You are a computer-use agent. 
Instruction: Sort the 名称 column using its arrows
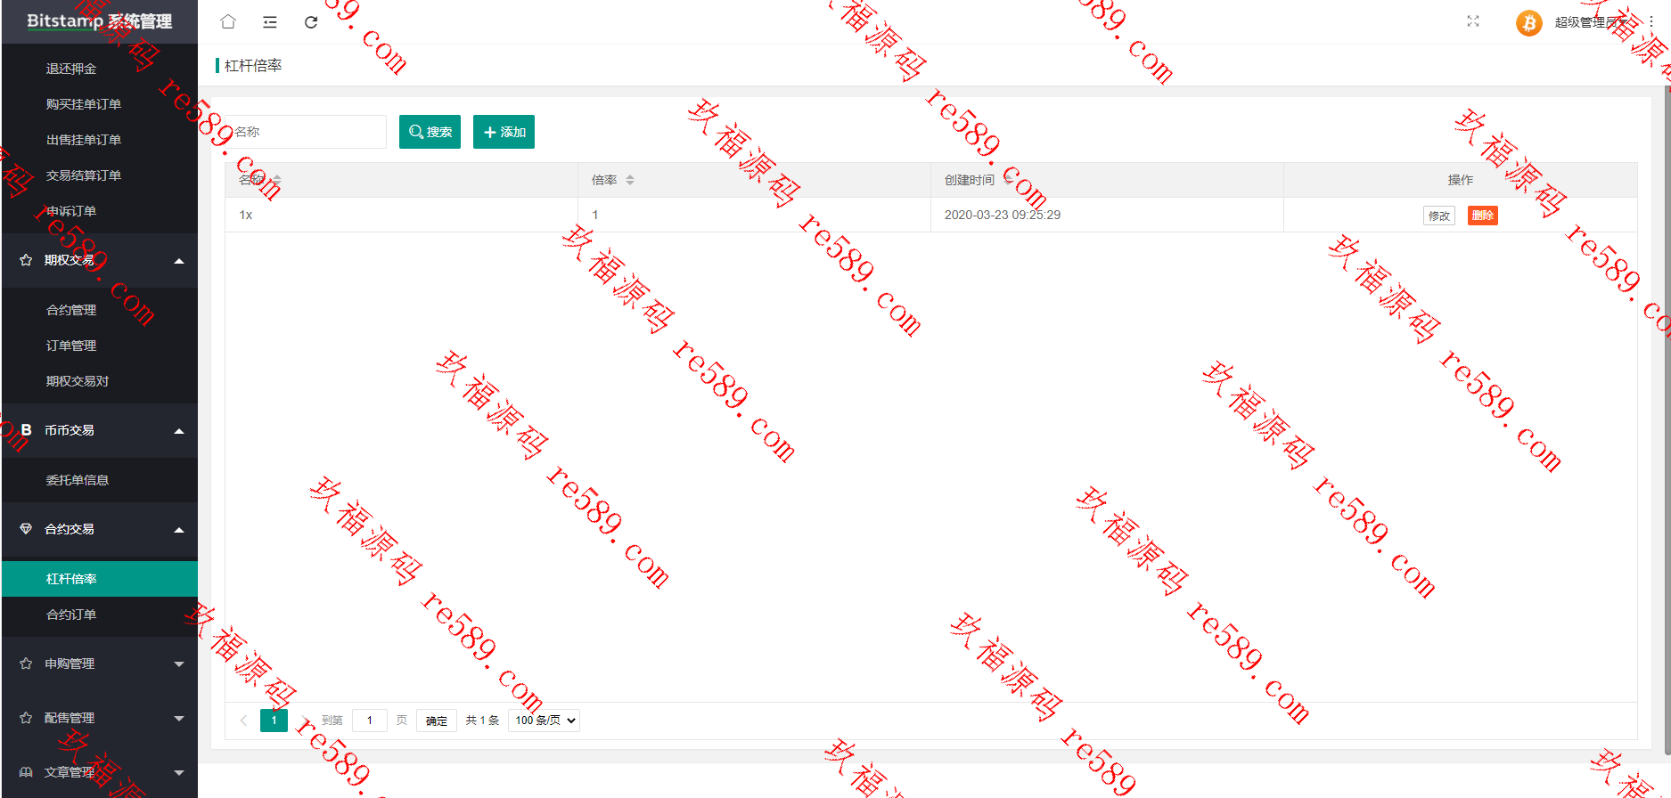[x=277, y=180]
